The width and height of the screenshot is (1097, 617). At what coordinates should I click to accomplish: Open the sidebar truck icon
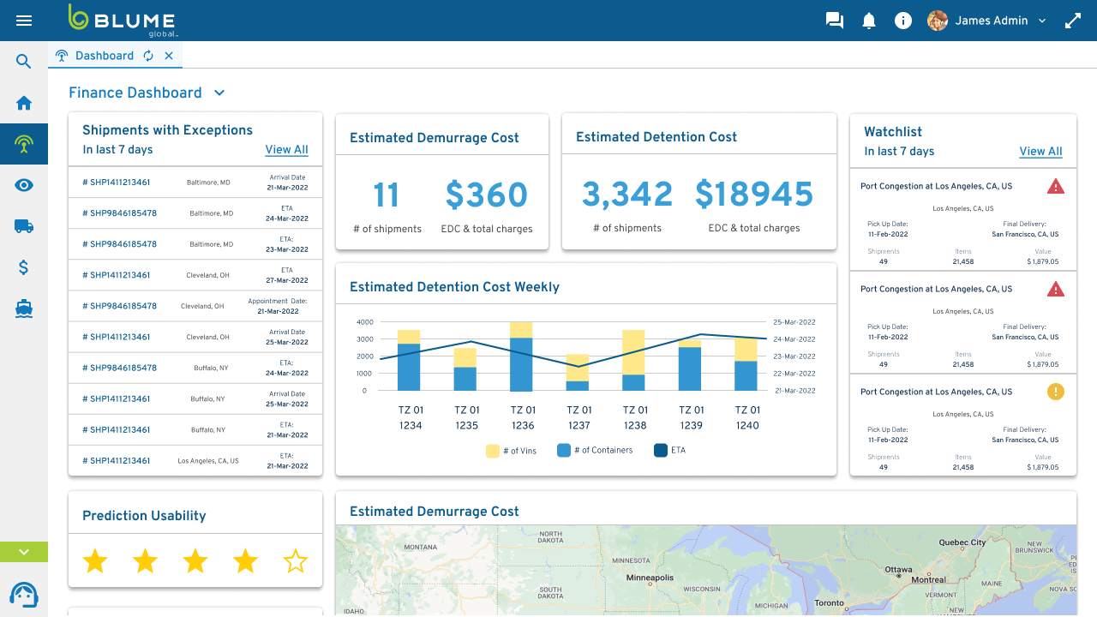(24, 226)
